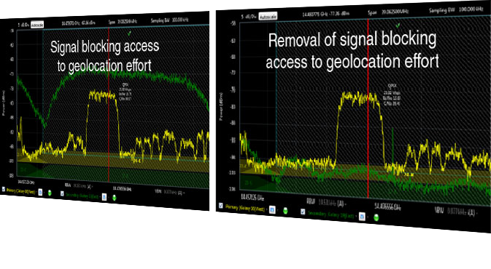Click the green status indicator beside Secondary, left panel

pos(115,198)
